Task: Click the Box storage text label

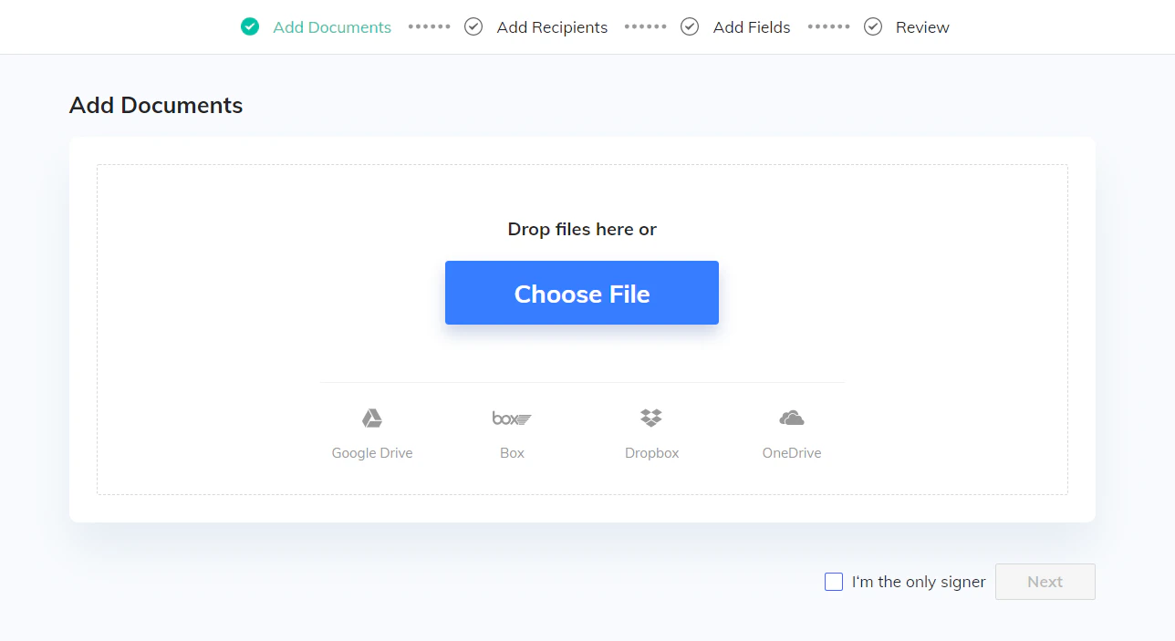Action: click(x=512, y=452)
